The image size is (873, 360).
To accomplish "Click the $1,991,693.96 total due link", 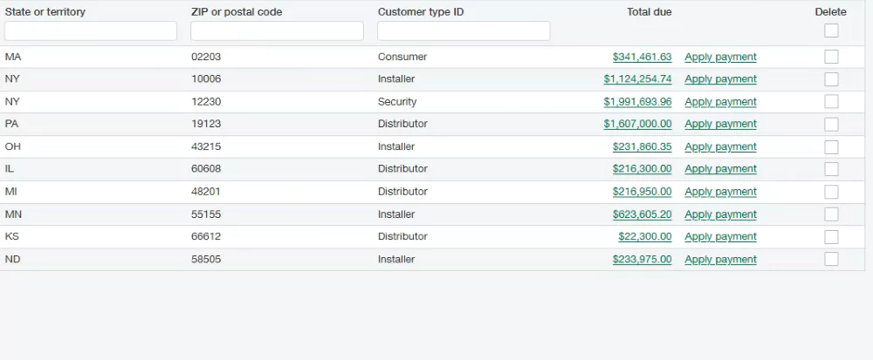I will [x=637, y=101].
